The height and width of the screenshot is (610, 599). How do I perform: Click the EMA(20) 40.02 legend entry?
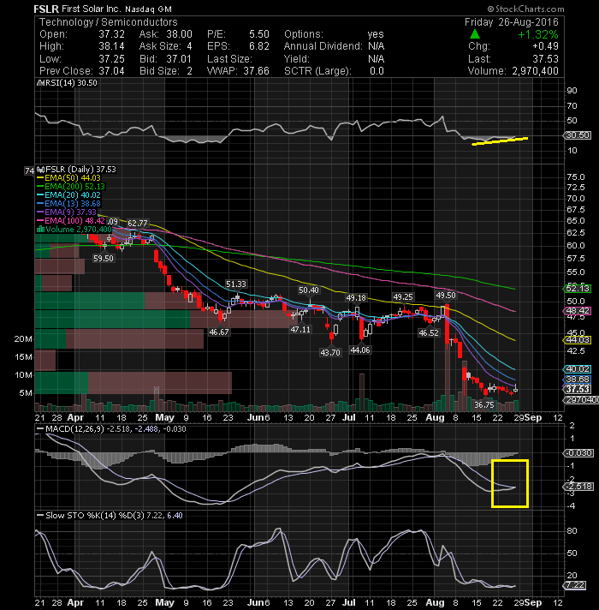click(68, 194)
